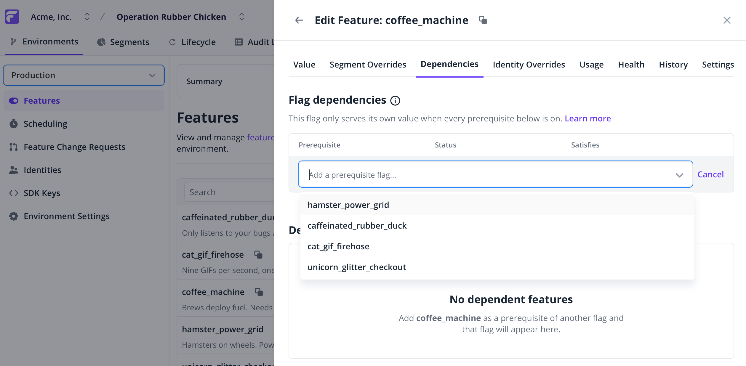Image resolution: width=746 pixels, height=366 pixels.
Task: Click the features Search box
Action: (230, 192)
